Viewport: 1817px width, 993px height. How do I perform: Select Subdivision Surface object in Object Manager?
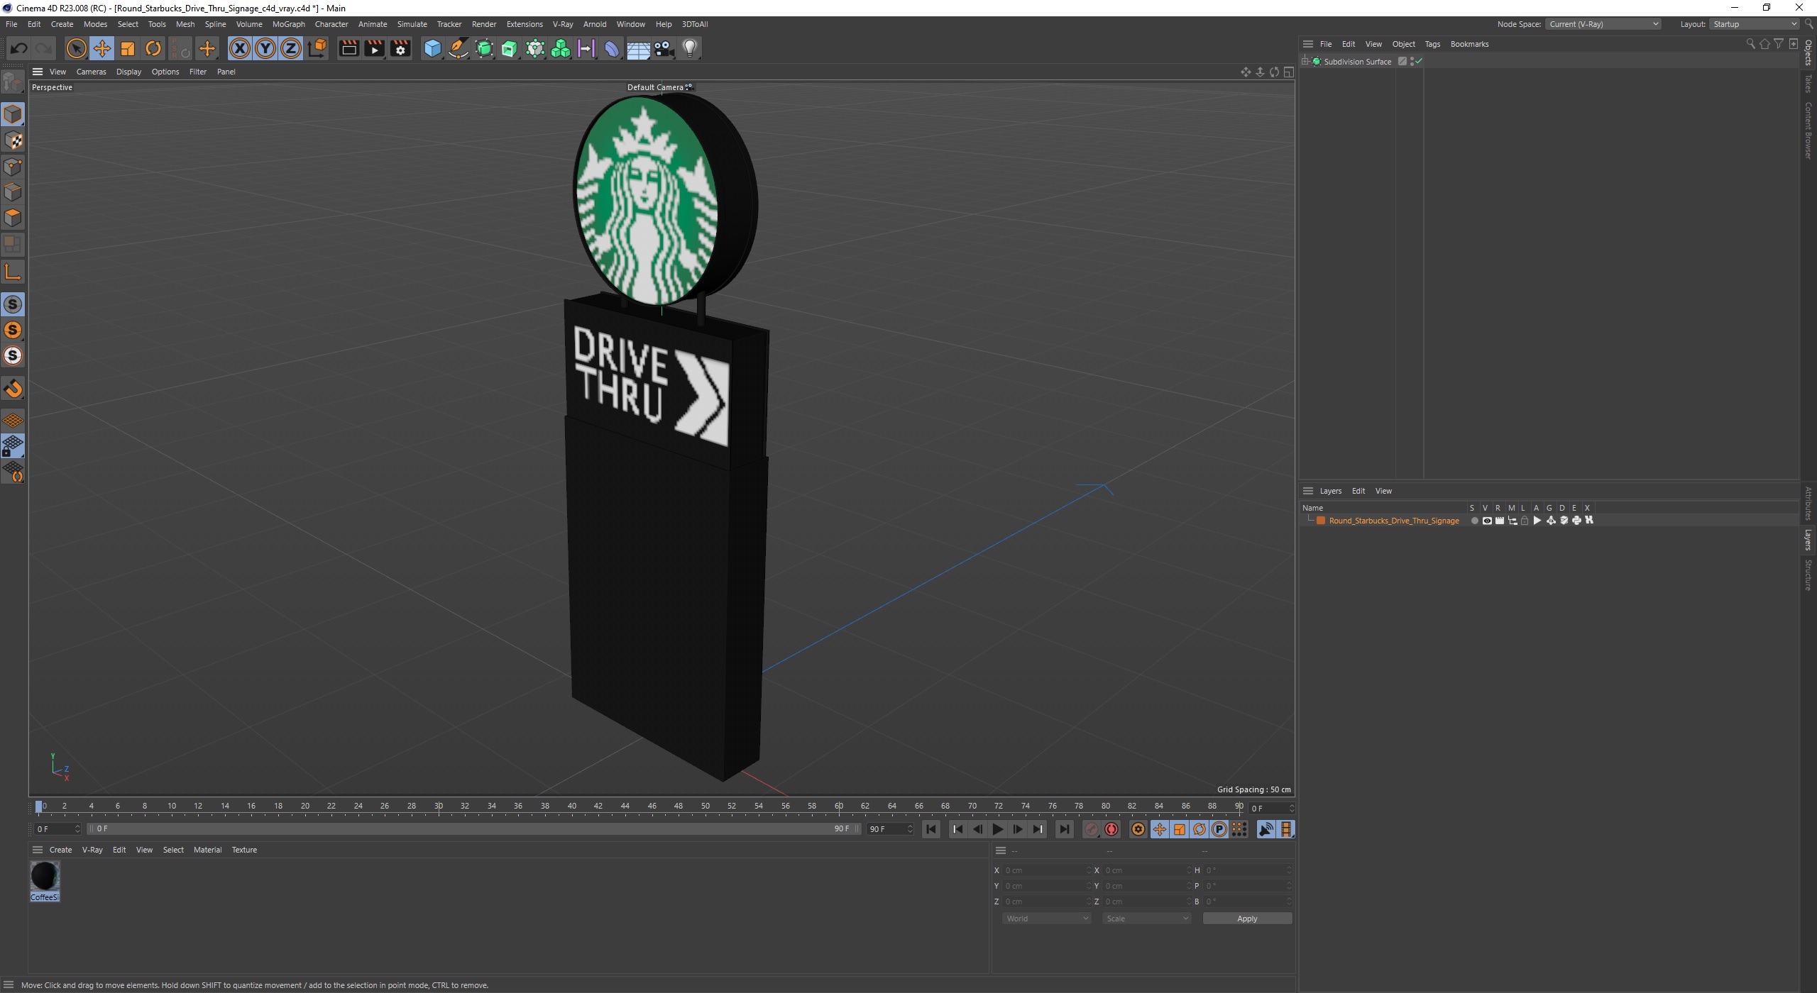point(1357,62)
